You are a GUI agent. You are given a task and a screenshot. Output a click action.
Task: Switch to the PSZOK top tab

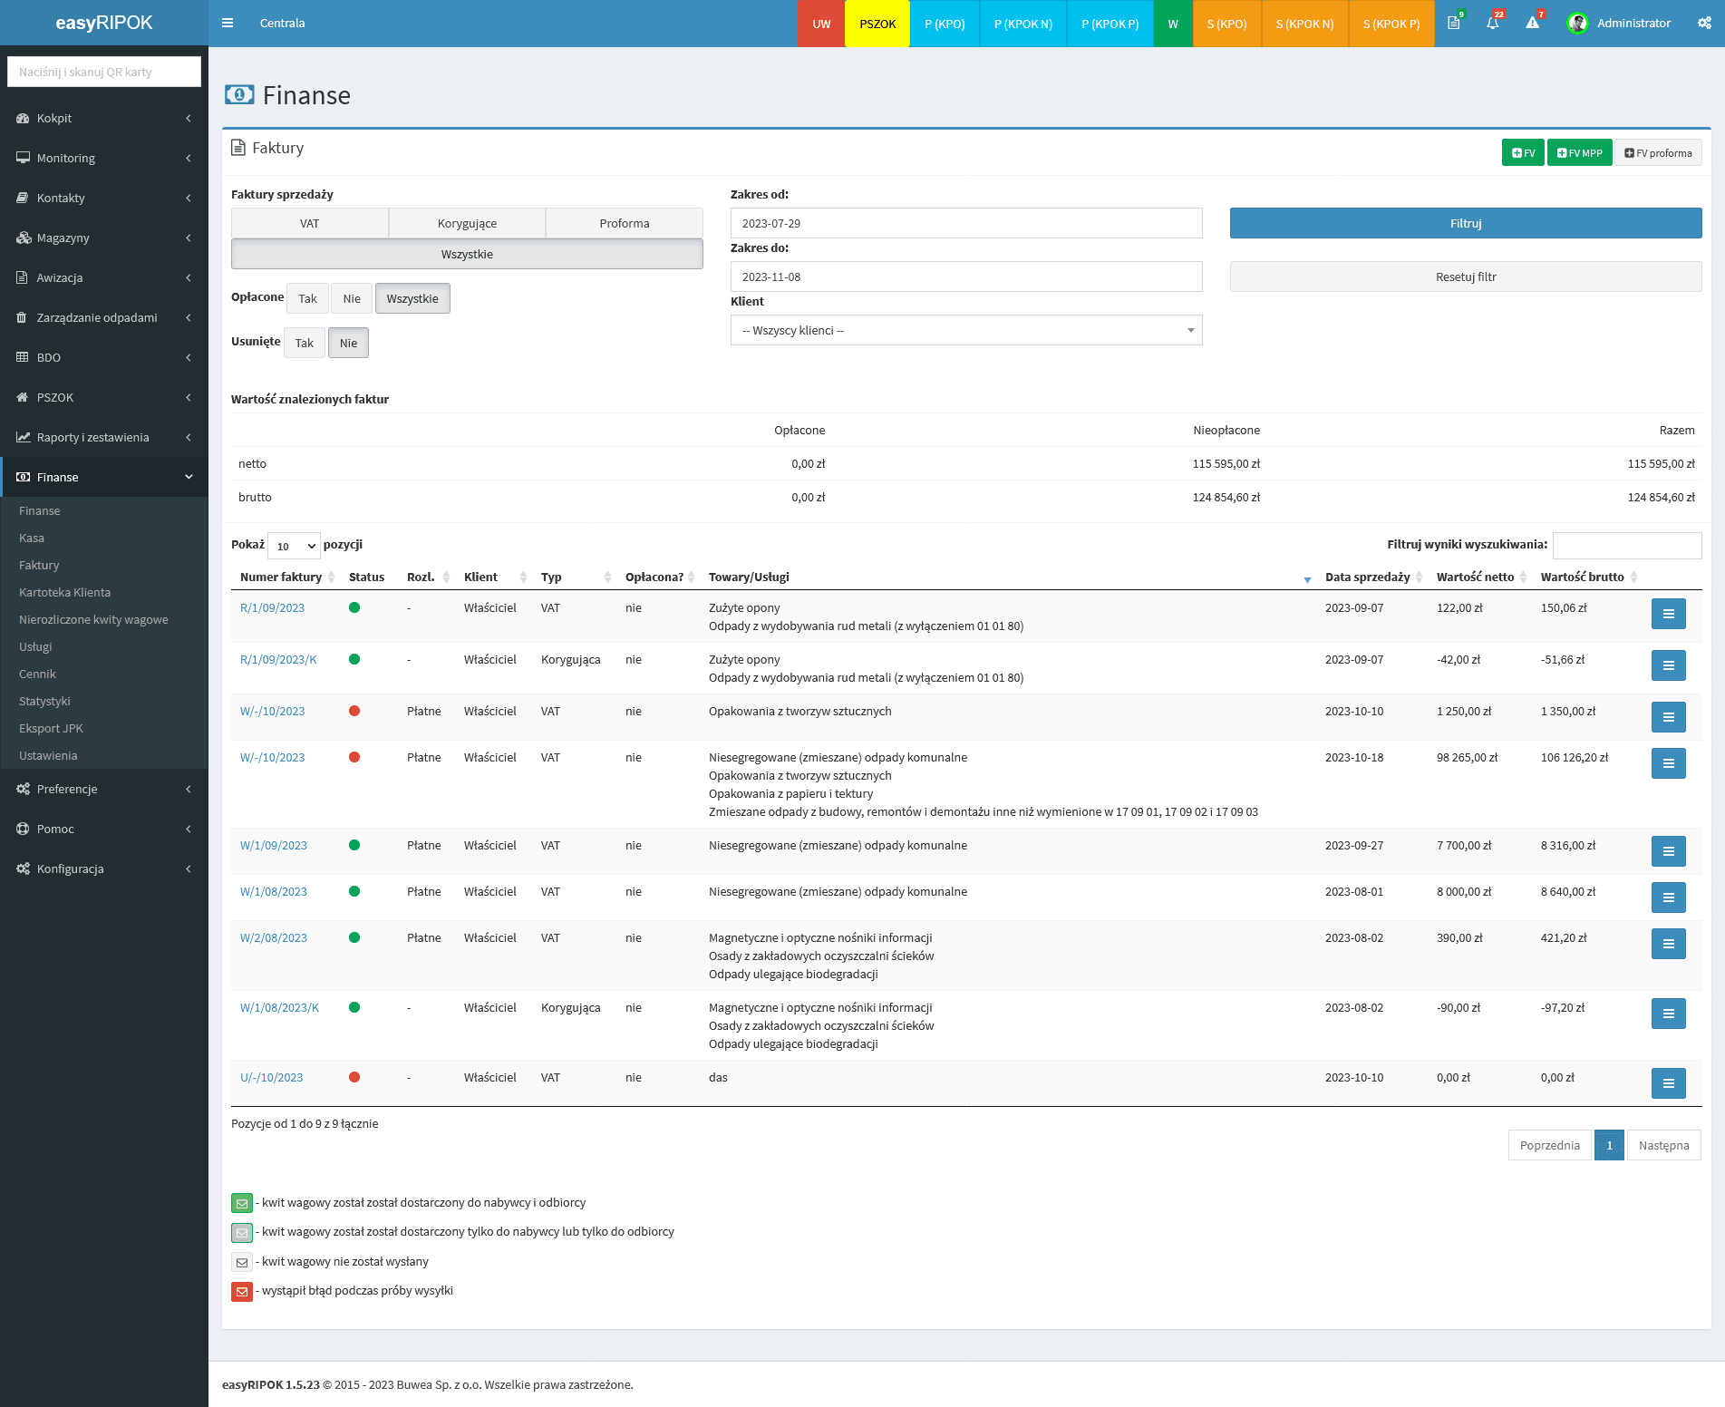pyautogui.click(x=877, y=24)
